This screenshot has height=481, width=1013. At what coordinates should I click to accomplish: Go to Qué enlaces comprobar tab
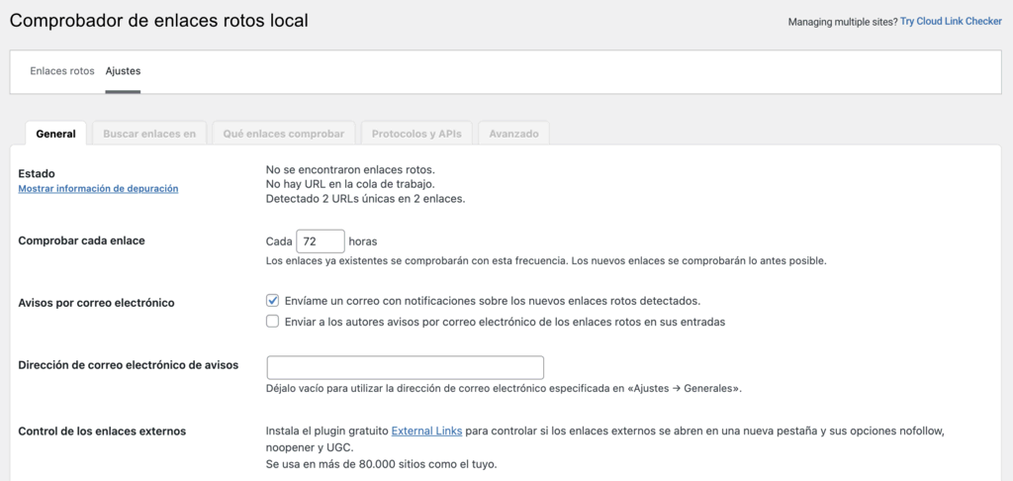283,134
